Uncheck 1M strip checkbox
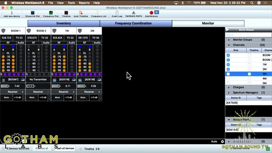272x153 pixels. [228, 65]
